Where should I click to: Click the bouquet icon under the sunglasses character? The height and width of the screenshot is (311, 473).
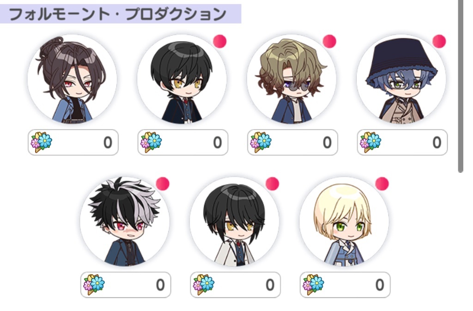(x=261, y=142)
